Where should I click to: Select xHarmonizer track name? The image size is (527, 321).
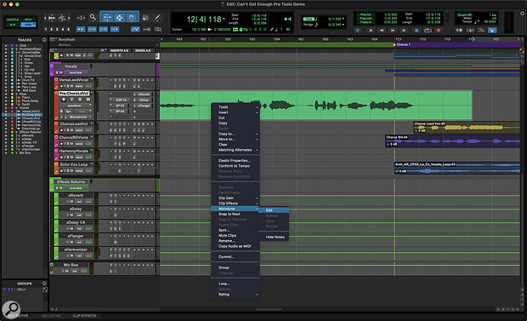click(76, 249)
